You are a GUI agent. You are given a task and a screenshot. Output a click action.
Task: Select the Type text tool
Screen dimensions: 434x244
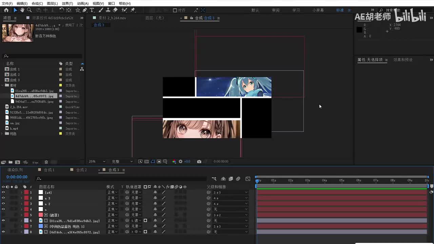[92, 10]
